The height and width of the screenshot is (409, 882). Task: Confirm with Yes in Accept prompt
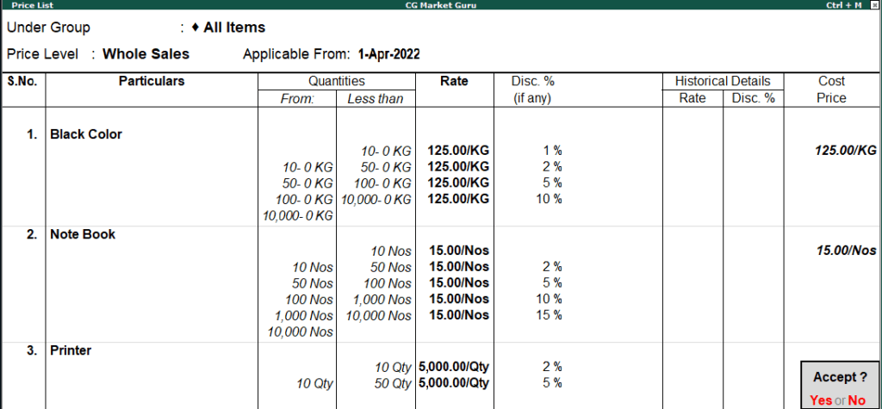(x=821, y=400)
